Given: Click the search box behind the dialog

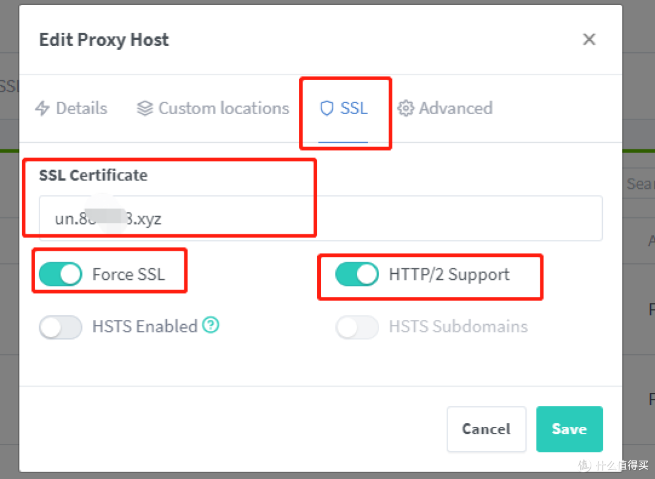Looking at the screenshot, I should click(641, 184).
